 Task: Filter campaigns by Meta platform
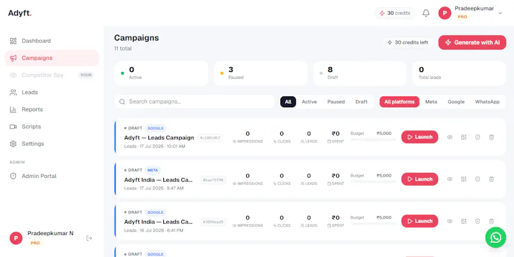431,102
